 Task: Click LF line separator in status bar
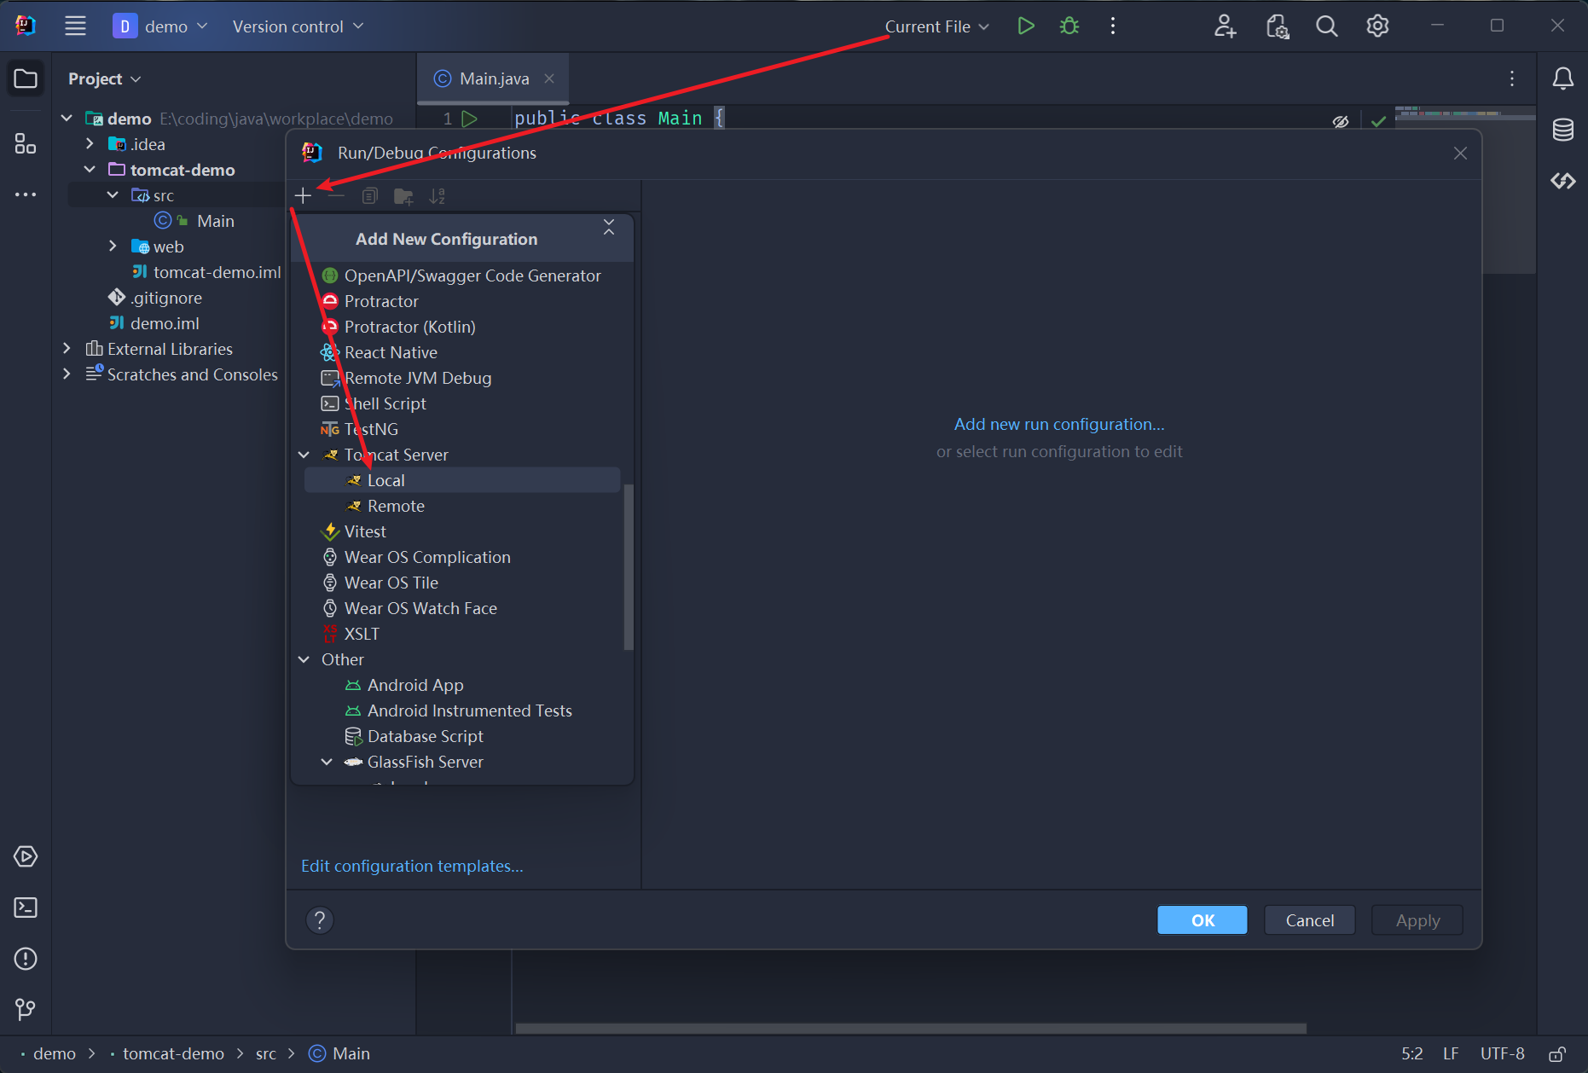coord(1451,1054)
